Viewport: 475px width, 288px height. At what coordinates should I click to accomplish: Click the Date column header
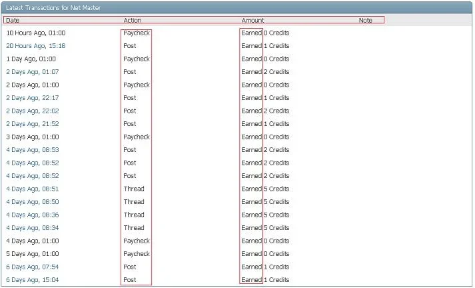pyautogui.click(x=13, y=20)
